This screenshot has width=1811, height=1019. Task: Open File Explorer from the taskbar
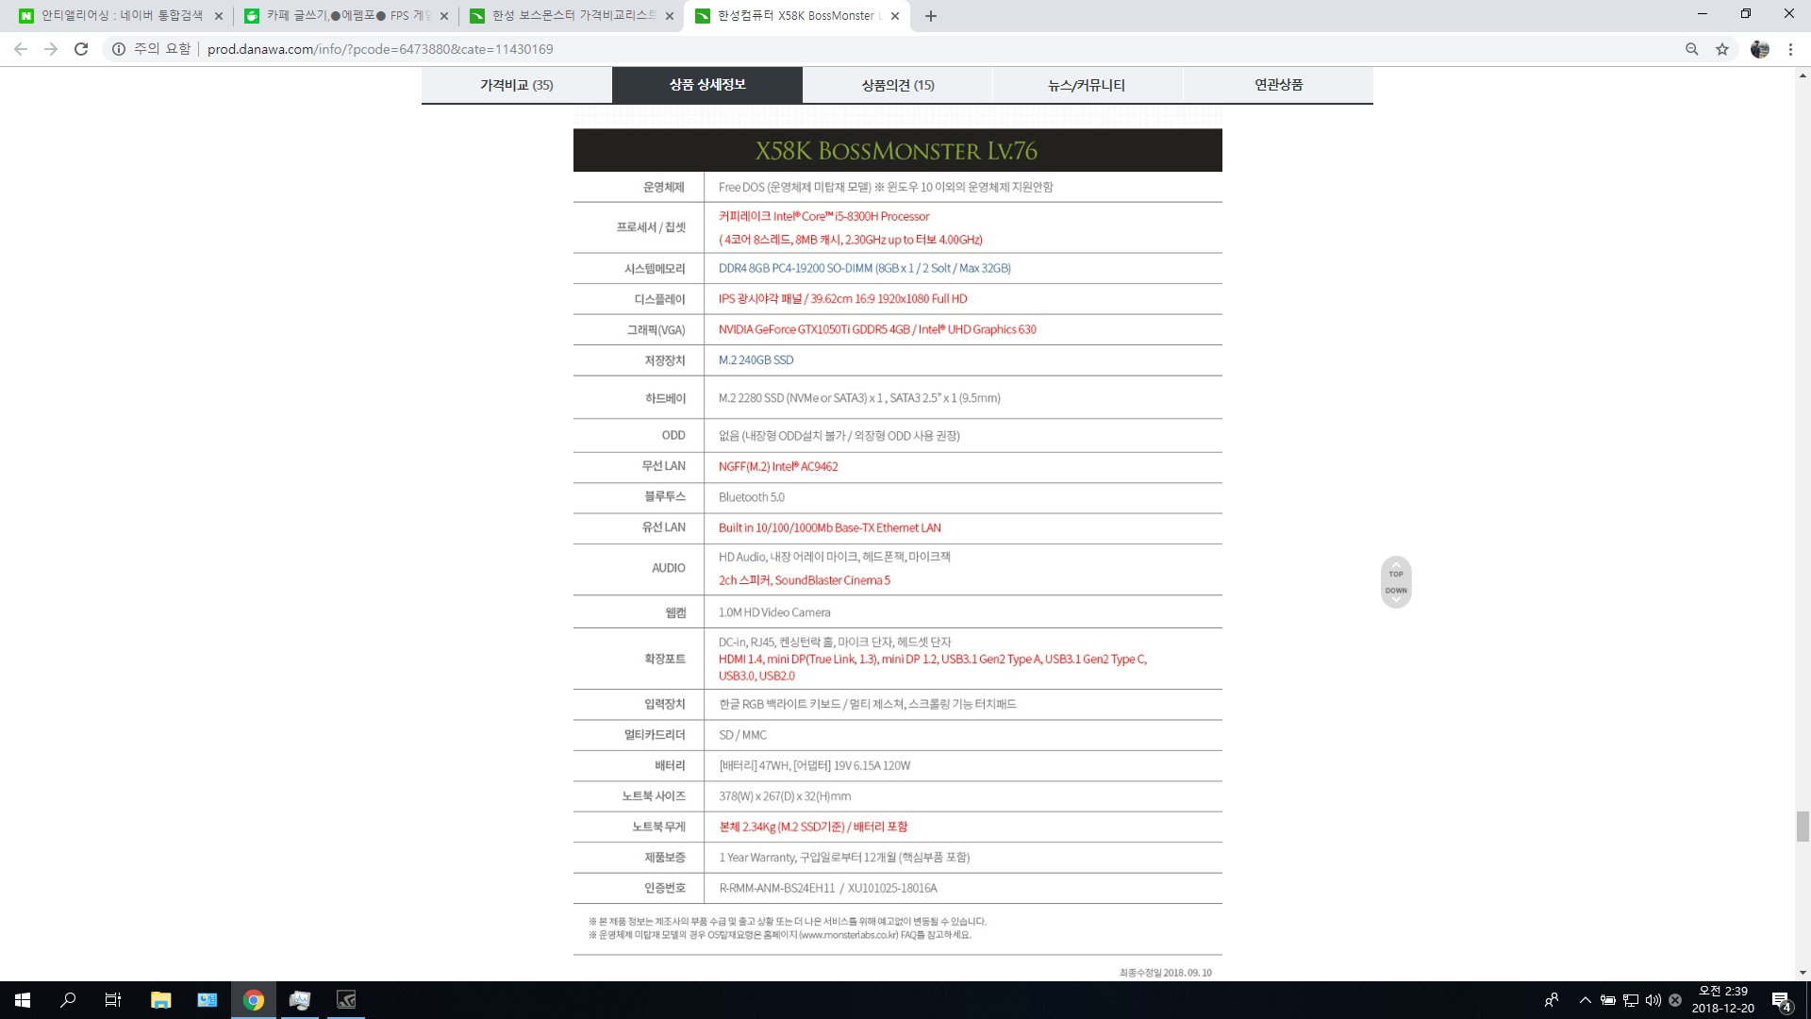(x=160, y=1000)
